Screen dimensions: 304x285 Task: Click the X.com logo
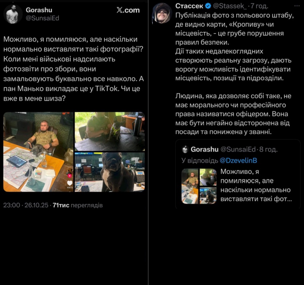coord(128,10)
